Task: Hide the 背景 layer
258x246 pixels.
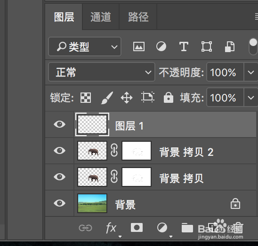Action: pyautogui.click(x=60, y=203)
